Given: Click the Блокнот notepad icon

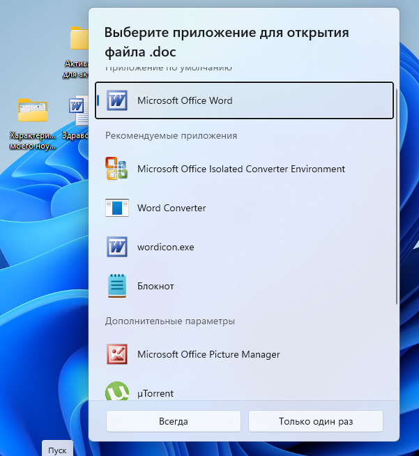Looking at the screenshot, I should point(117,286).
